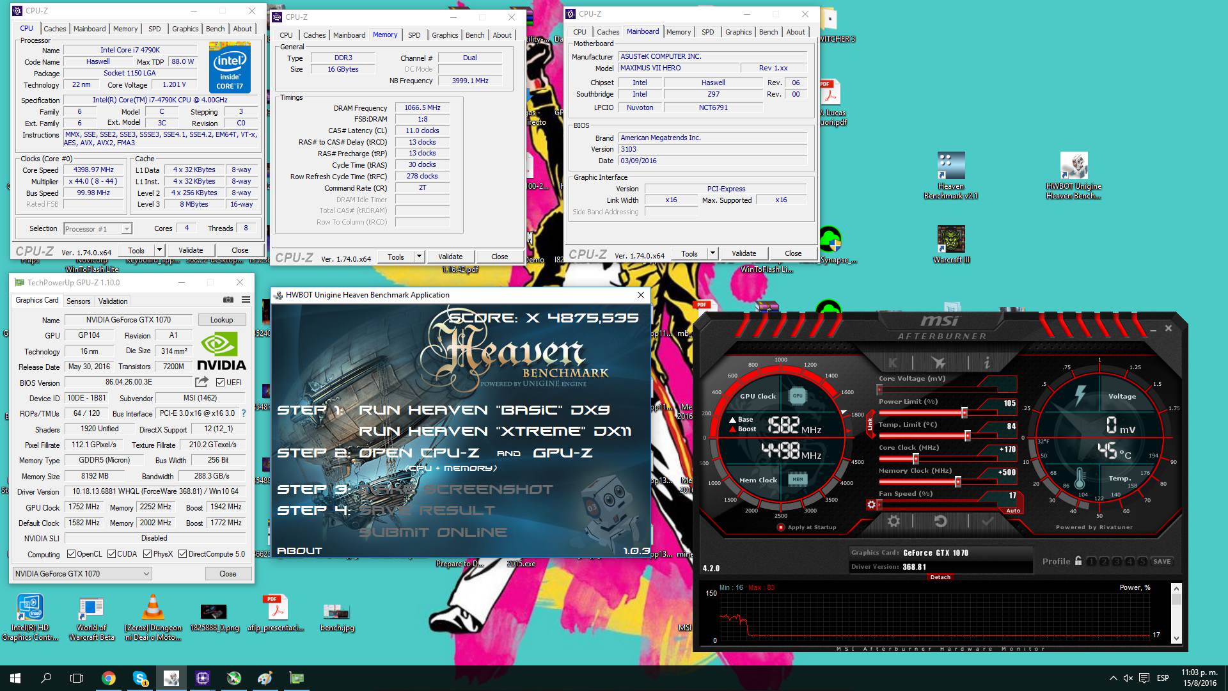Image resolution: width=1228 pixels, height=691 pixels.
Task: Click the GPU chip icon in Afterburner gauge
Action: [x=798, y=396]
